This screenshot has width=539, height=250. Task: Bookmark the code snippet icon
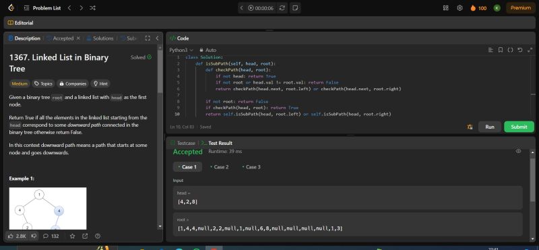[x=501, y=51]
